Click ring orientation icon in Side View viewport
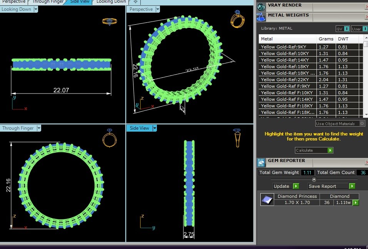Image resolution: width=368 pixels, height=249 pixels. coord(237,138)
